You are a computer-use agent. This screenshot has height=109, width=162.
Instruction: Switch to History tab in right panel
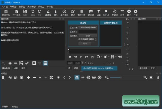[x=153, y=68]
